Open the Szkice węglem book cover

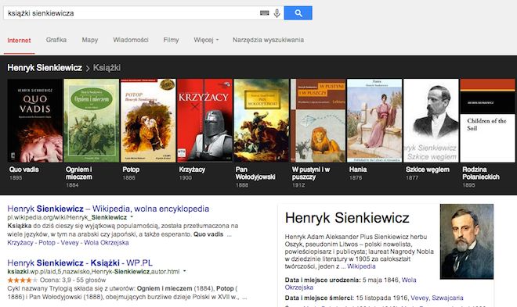432,120
